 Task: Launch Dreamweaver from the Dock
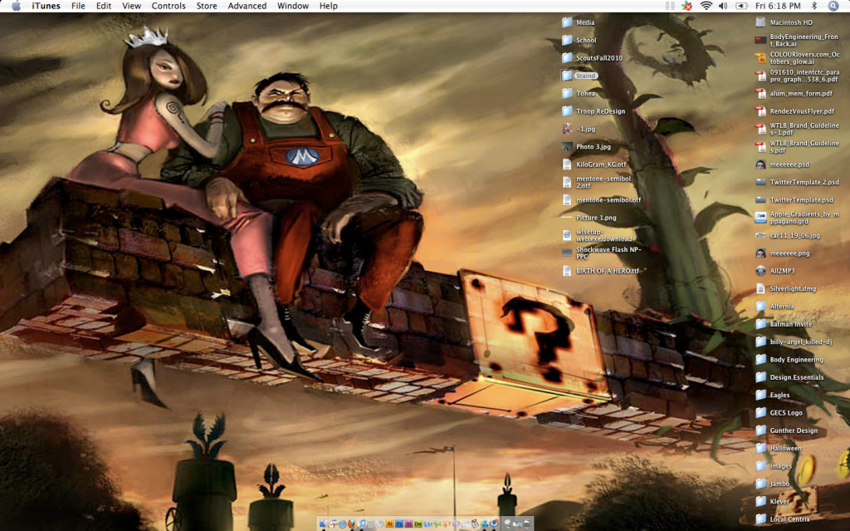[418, 524]
